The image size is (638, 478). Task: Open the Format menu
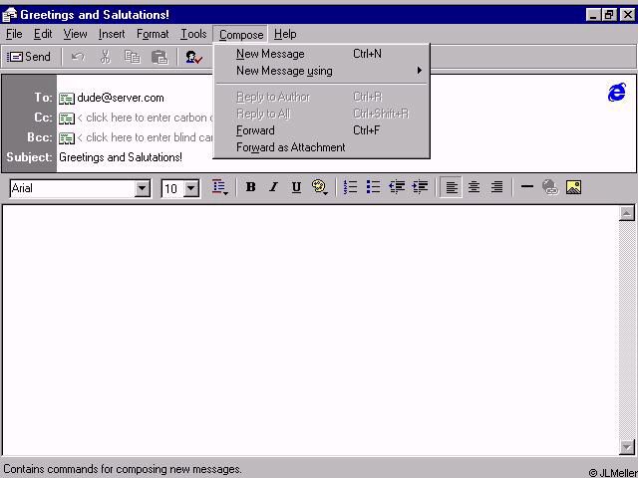pos(153,34)
